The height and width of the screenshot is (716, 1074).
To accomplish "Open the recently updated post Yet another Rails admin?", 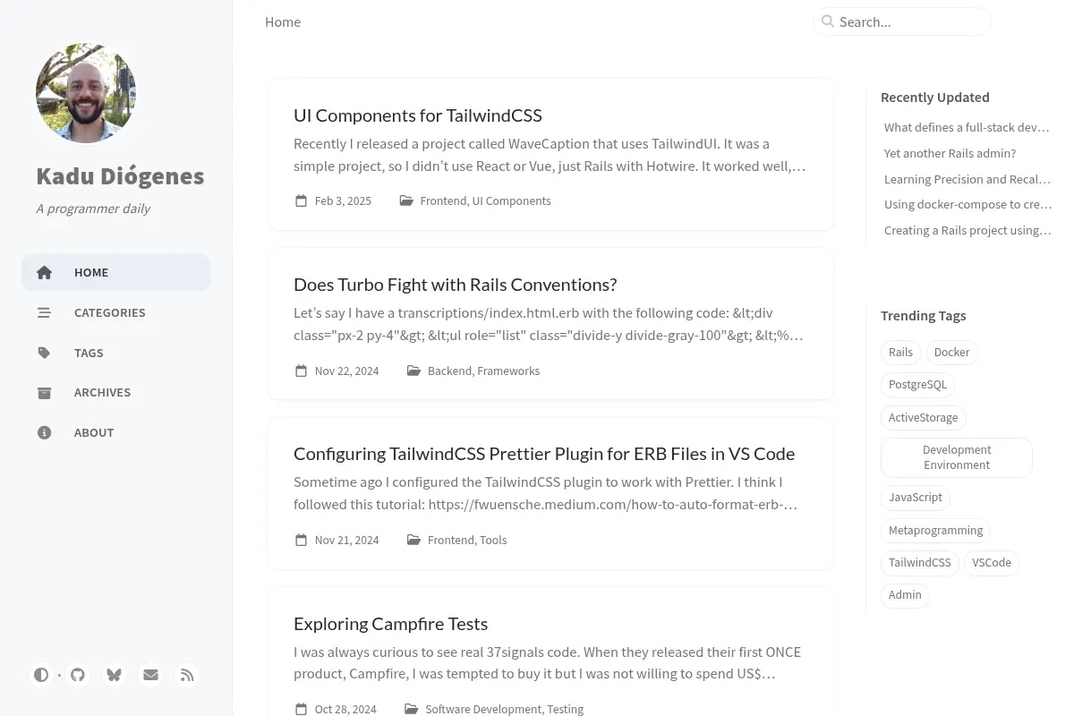I will [x=950, y=153].
